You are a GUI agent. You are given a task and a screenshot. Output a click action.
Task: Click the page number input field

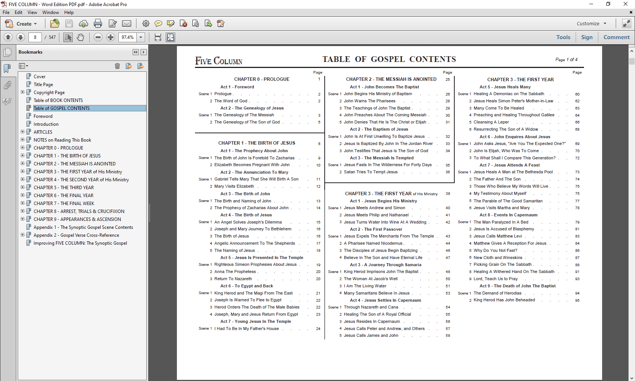pos(35,37)
